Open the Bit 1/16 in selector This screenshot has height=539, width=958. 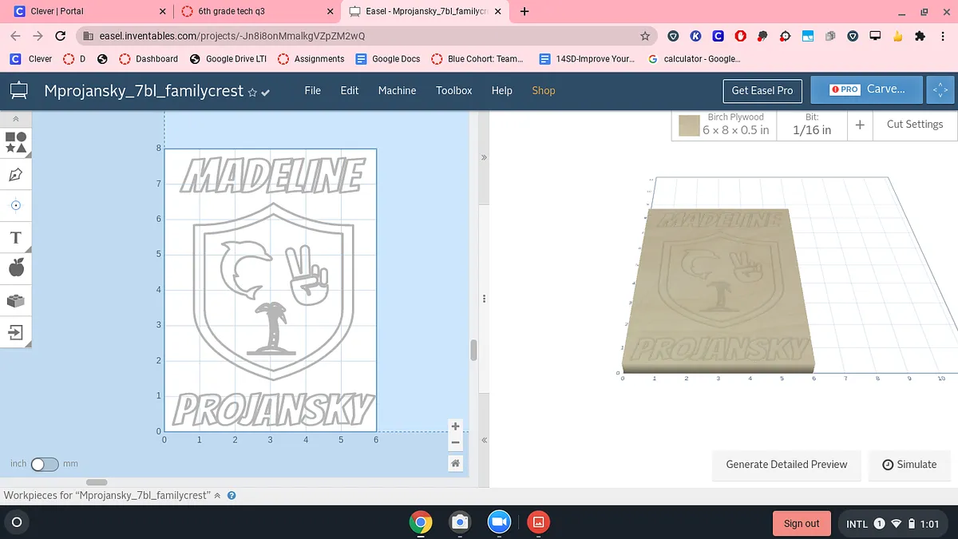click(811, 125)
